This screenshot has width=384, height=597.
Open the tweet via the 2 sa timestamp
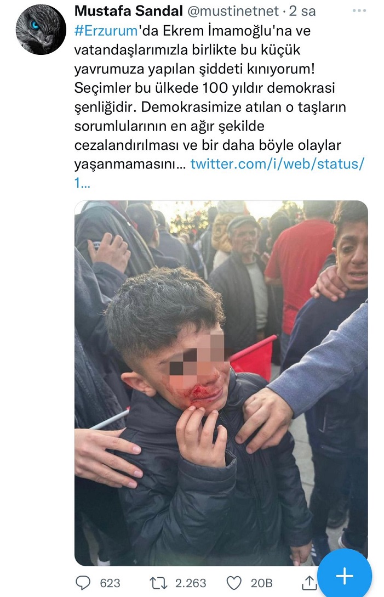(x=302, y=11)
